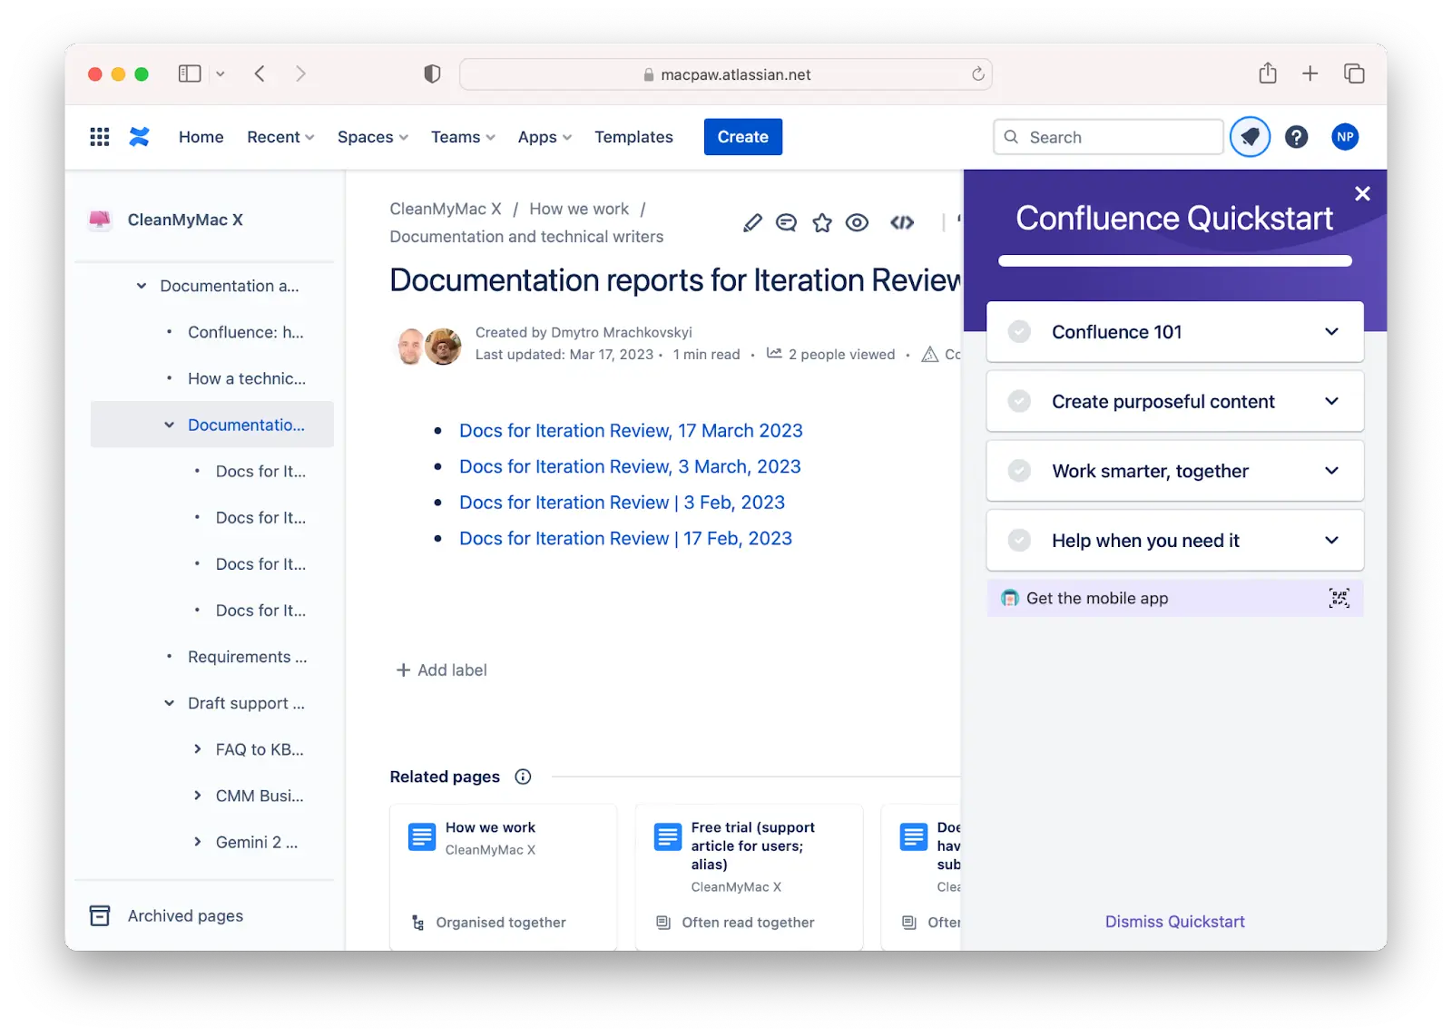1452x1036 pixels.
Task: Click the Quickstart rocket icon
Action: tap(1250, 138)
